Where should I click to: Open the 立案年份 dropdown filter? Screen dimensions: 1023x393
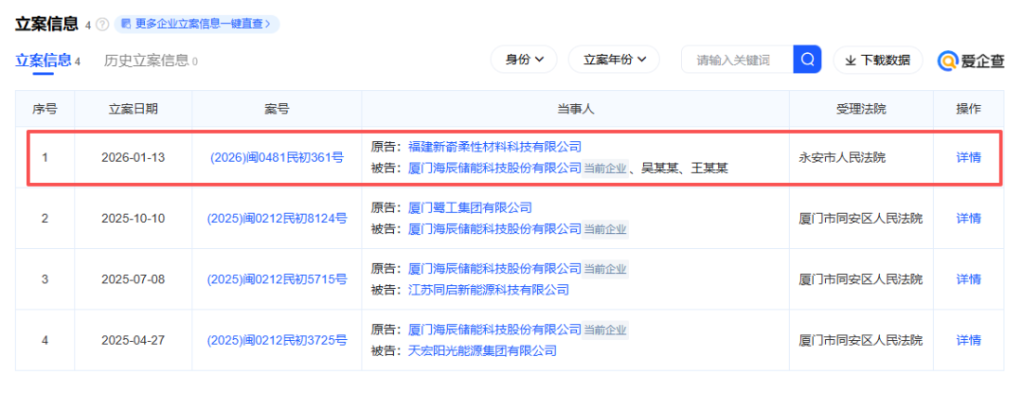click(x=614, y=60)
